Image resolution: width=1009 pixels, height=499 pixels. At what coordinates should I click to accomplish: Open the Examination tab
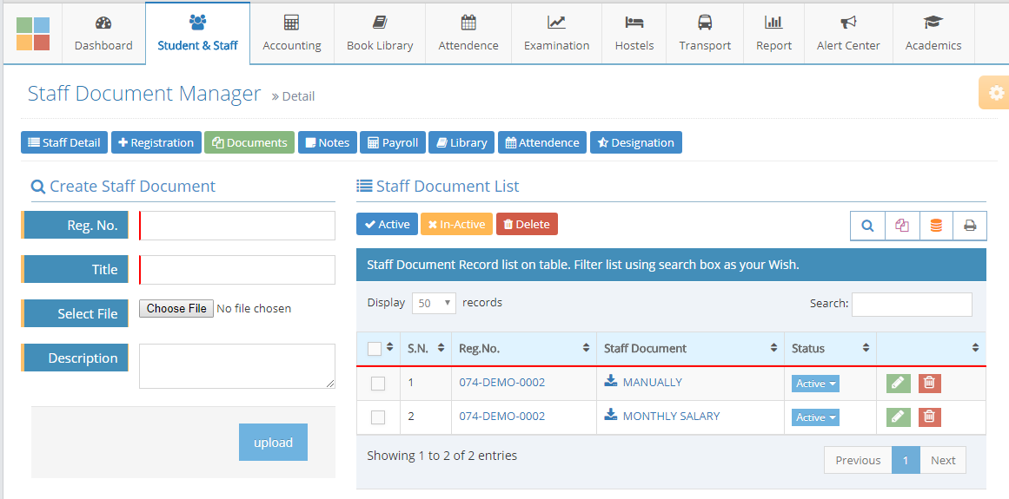[x=556, y=33]
